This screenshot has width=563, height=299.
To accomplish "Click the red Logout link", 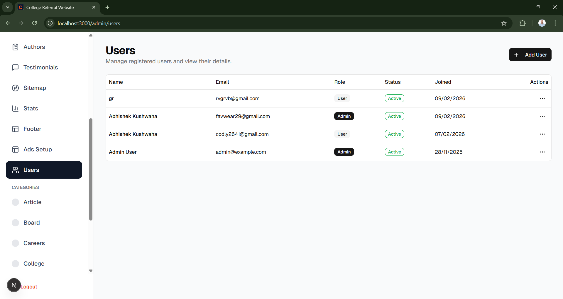I will 29,287.
